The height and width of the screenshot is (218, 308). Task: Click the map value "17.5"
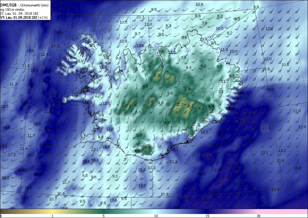point(226,177)
